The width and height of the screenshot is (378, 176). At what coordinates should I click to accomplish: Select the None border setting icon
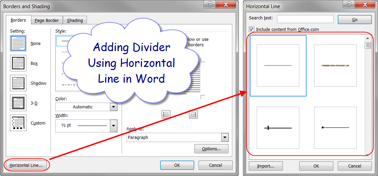(18, 44)
